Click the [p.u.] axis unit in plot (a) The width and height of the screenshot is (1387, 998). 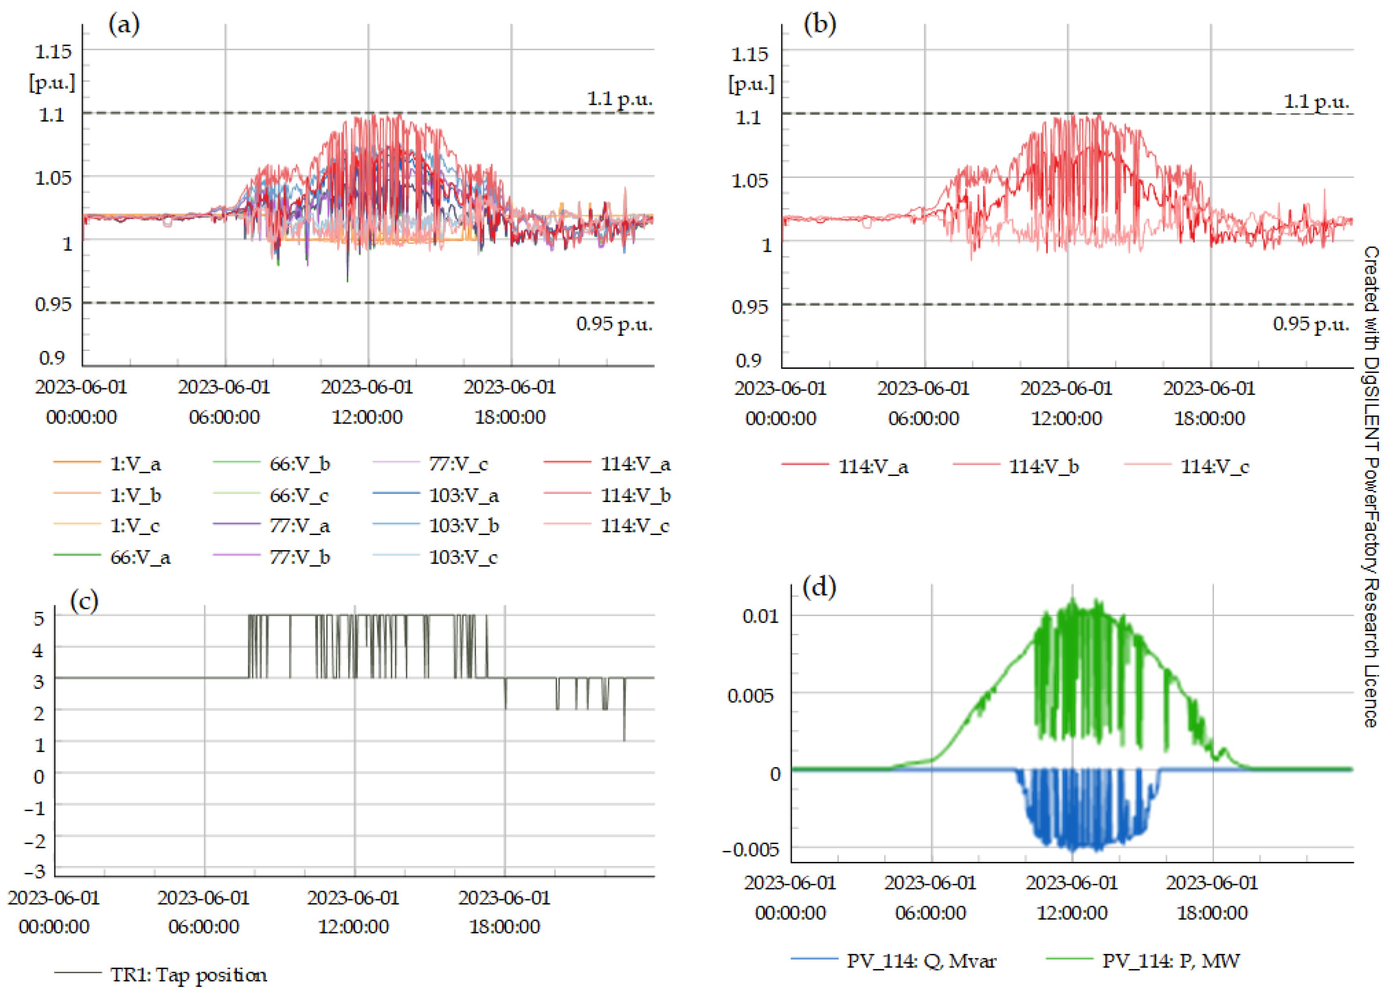click(x=52, y=82)
